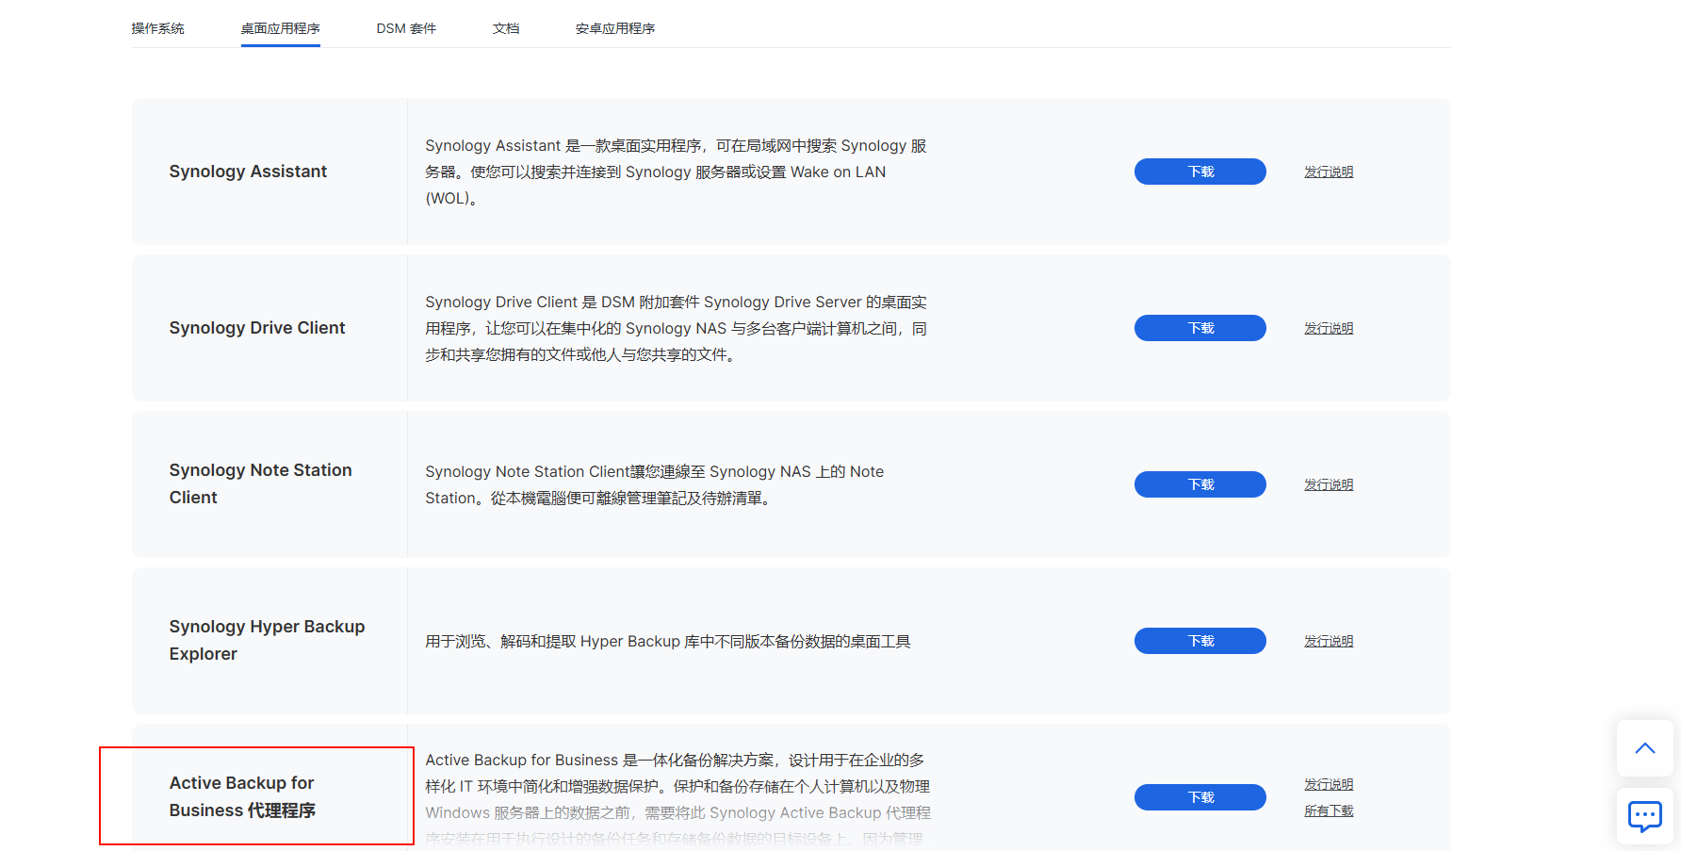The width and height of the screenshot is (1681, 851).
Task: Switch to the 安卓应用程序 tab
Action: click(614, 28)
